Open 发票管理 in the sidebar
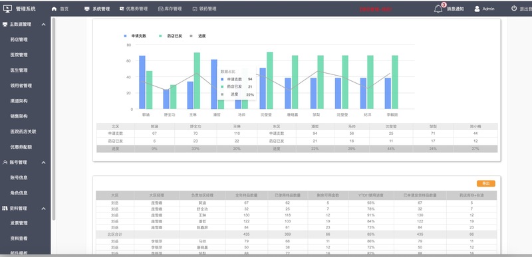Image resolution: width=532 pixels, height=257 pixels. (19, 223)
